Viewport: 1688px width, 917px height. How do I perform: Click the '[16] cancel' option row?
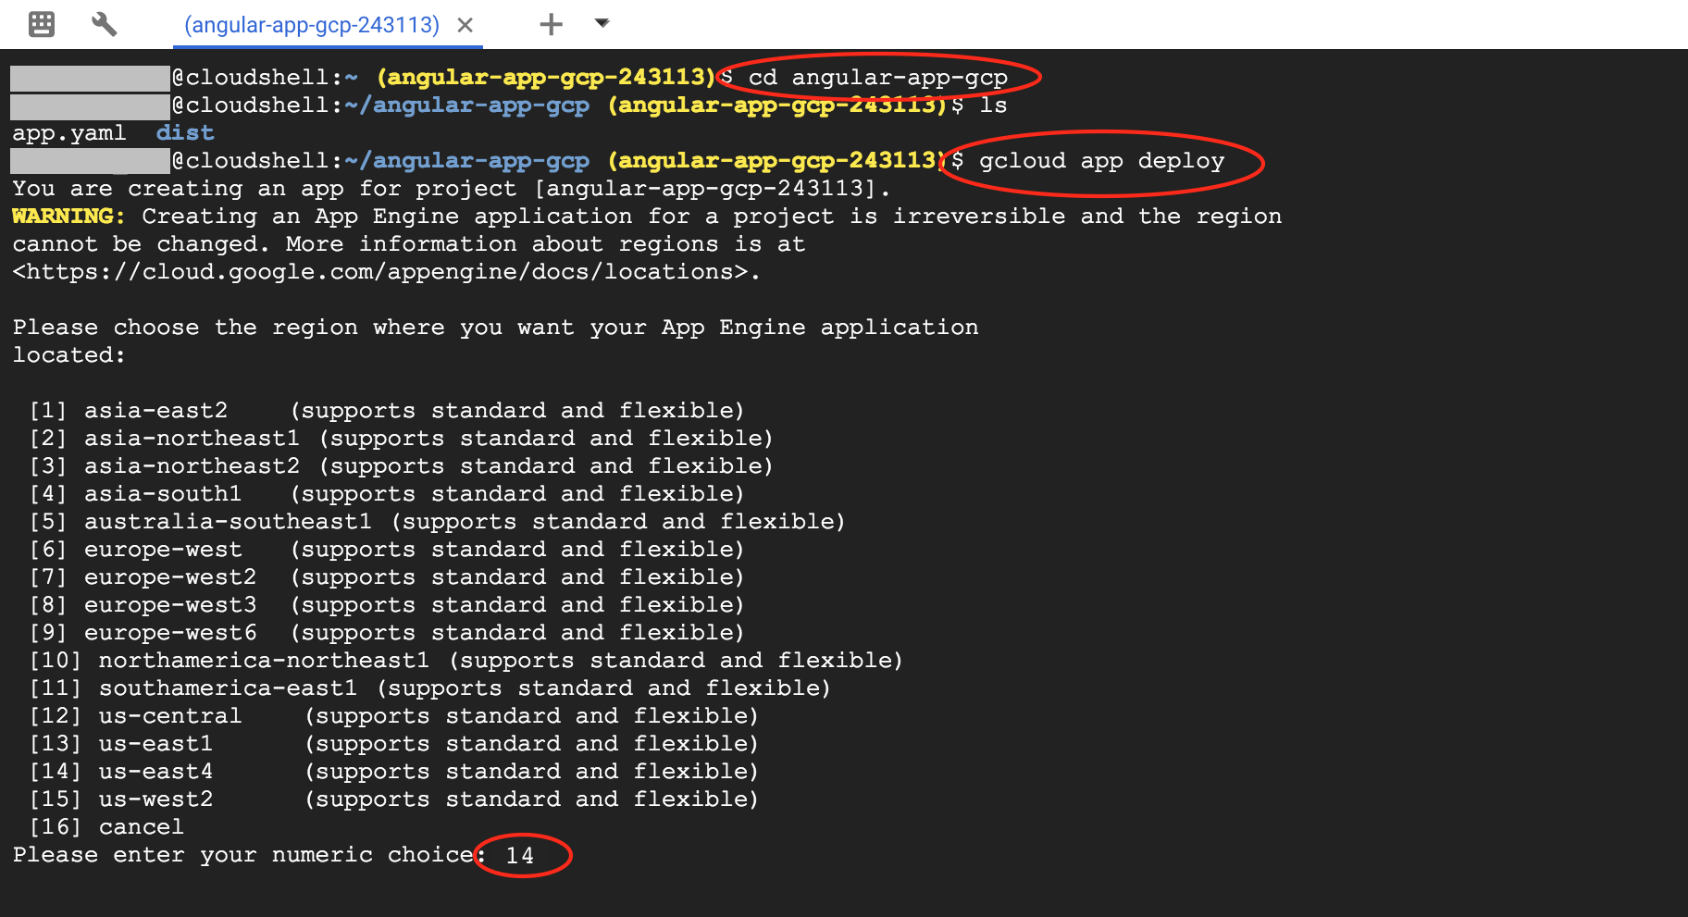(x=106, y=827)
